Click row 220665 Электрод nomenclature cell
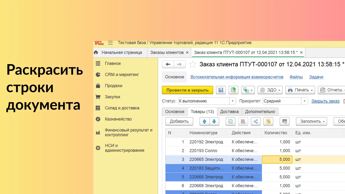Viewport: 345px width, 194px height. pyautogui.click(x=208, y=159)
